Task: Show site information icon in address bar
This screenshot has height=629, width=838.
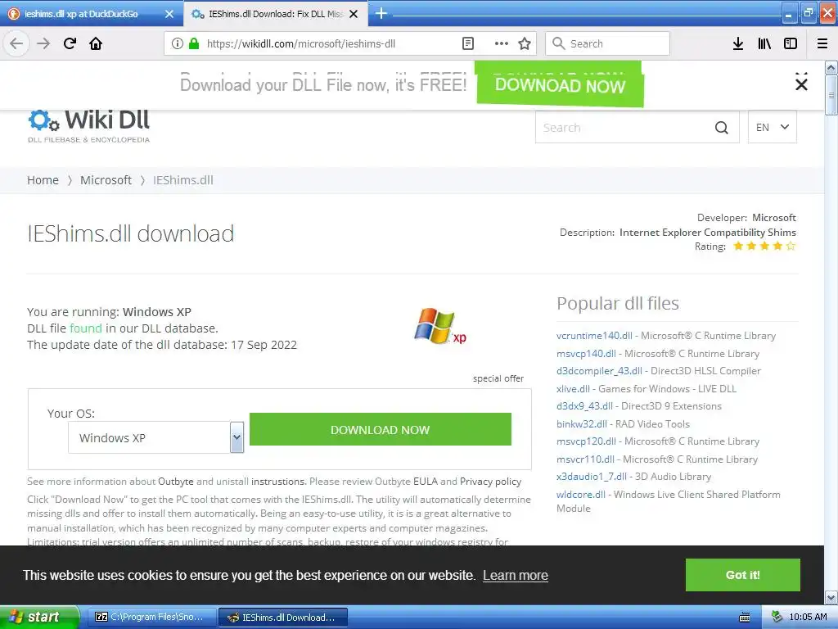Action: (x=178, y=43)
